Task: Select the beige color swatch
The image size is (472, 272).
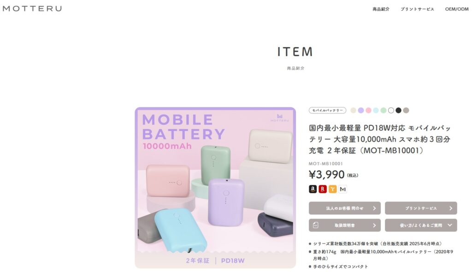Action: pyautogui.click(x=354, y=110)
